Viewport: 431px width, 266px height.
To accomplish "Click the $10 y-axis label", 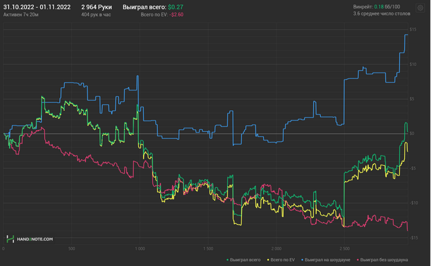I will (x=413, y=64).
